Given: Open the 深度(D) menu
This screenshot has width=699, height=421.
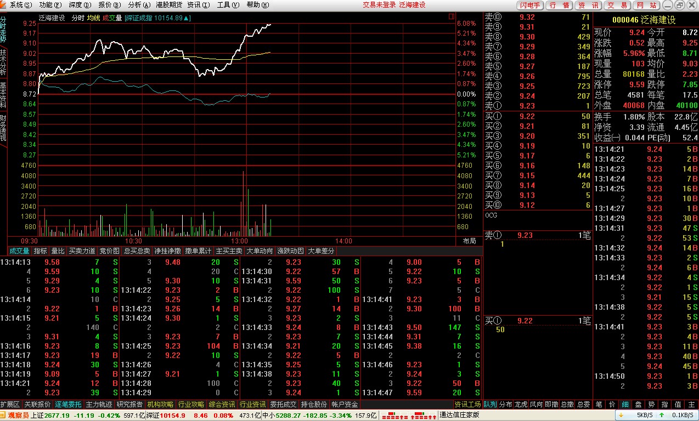Looking at the screenshot, I should tap(80, 5).
